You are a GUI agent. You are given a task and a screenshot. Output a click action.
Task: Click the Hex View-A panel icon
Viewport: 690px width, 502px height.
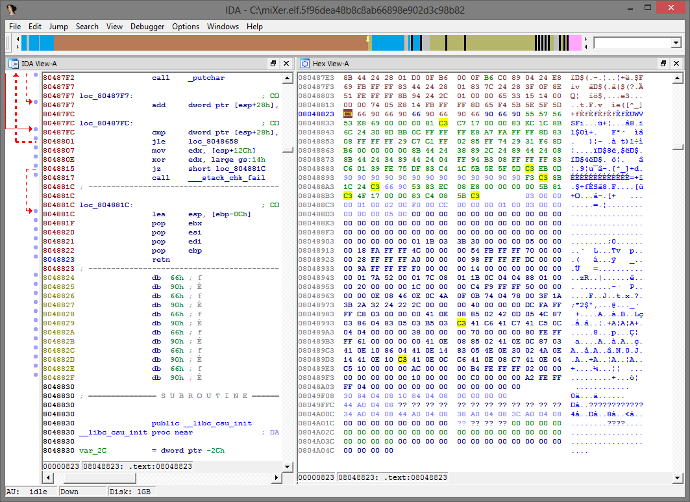pos(305,64)
